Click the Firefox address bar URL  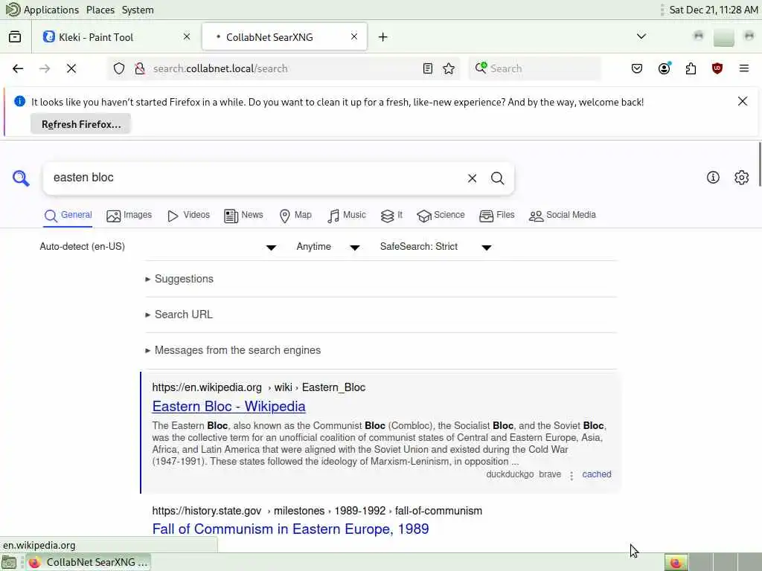click(x=282, y=68)
